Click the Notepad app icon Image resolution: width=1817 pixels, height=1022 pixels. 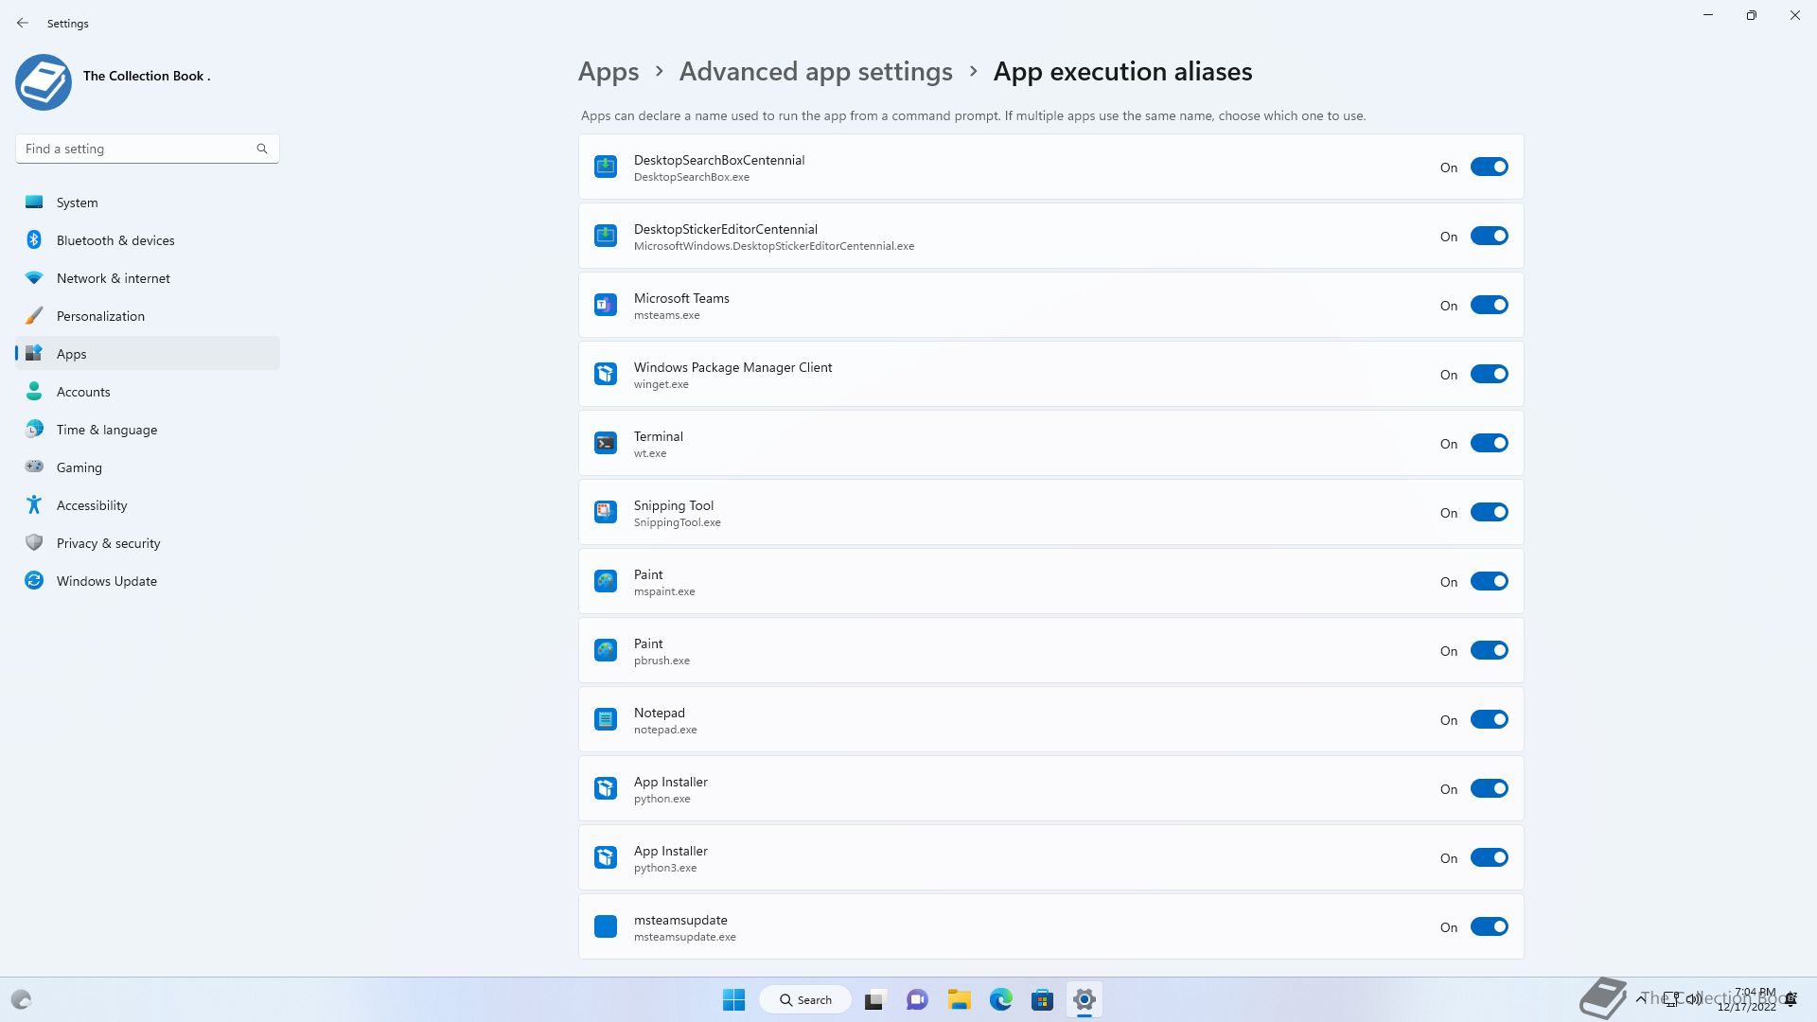point(606,720)
